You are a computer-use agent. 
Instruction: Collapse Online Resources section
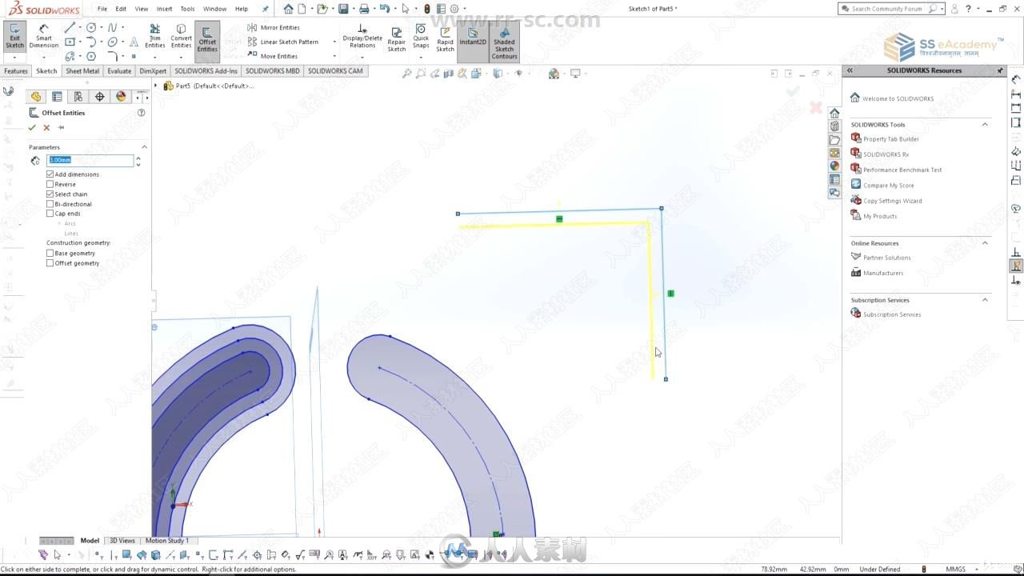[985, 242]
